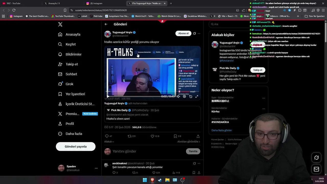Open post more options dots beside Abone ol
This screenshot has height=184, width=327.
tap(199, 33)
